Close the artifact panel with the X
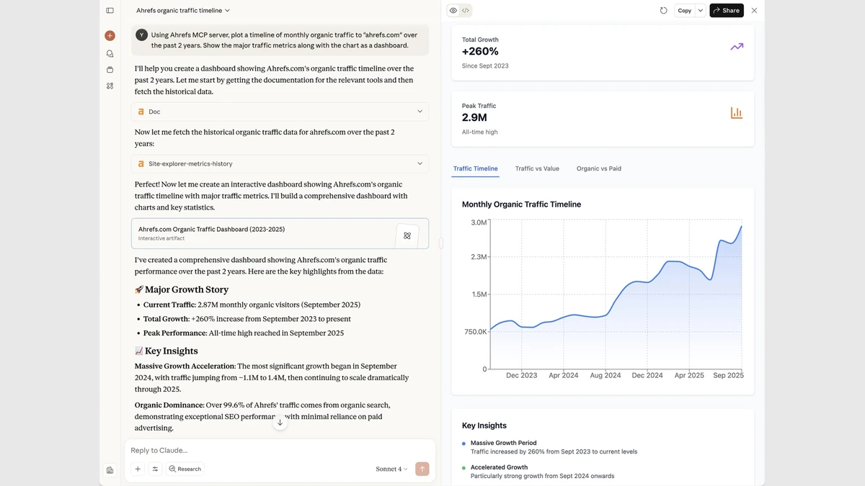 754,11
